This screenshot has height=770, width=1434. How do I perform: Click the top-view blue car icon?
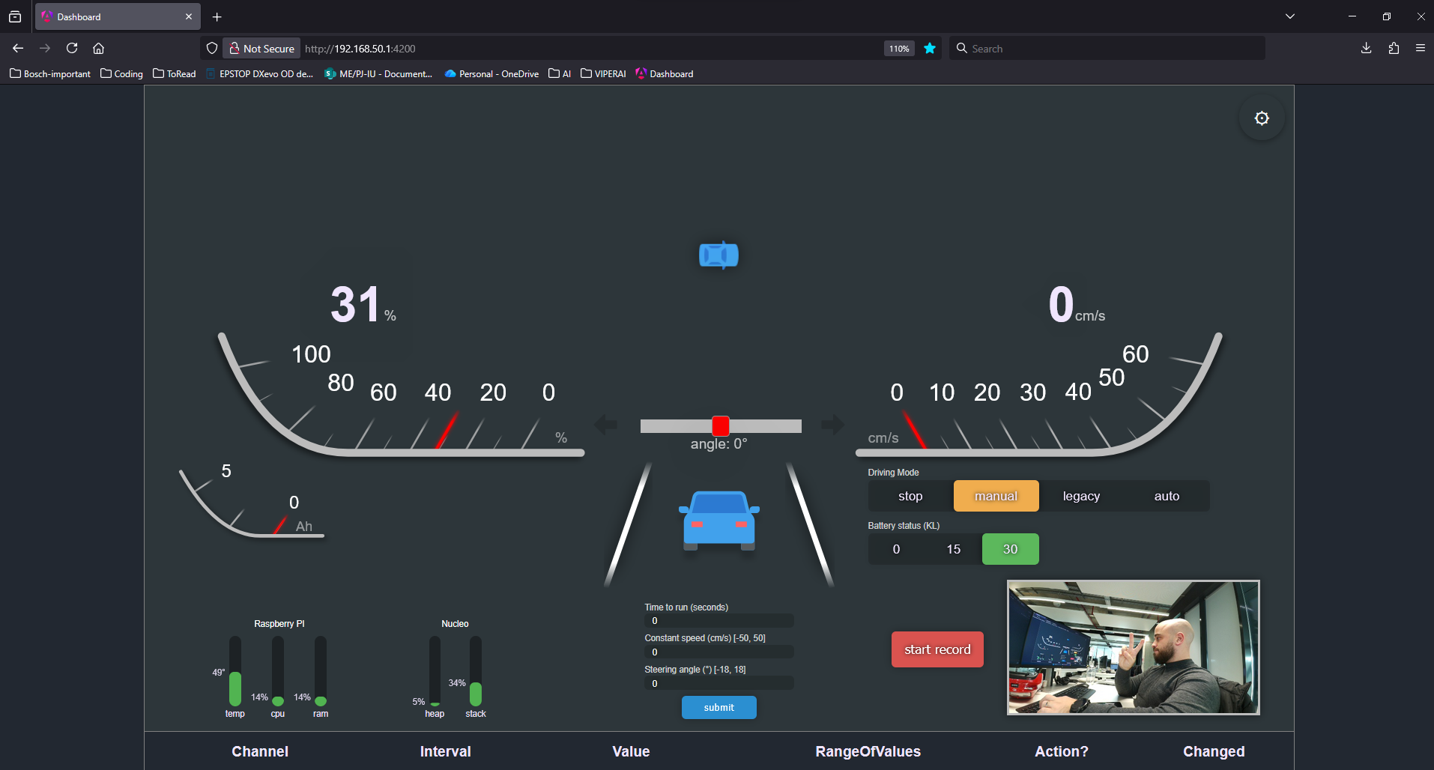pyautogui.click(x=718, y=255)
